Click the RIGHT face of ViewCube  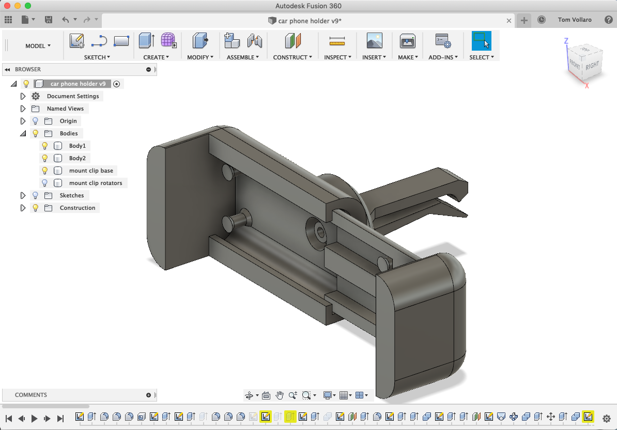click(x=592, y=65)
